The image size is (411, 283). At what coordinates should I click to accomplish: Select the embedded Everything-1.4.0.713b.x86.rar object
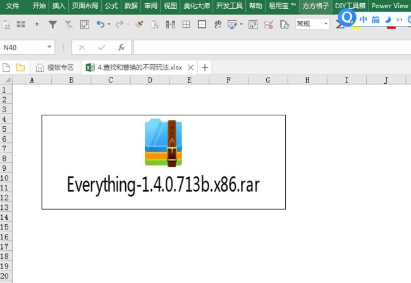(x=164, y=162)
